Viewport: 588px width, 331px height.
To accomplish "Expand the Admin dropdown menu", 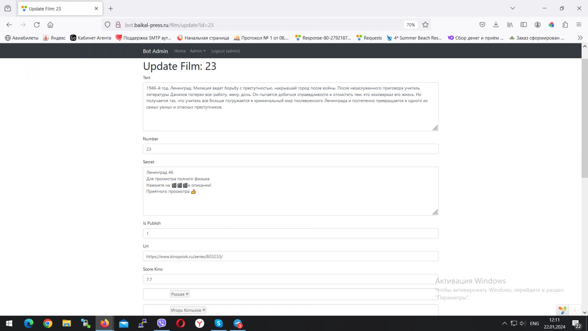I will (x=198, y=51).
